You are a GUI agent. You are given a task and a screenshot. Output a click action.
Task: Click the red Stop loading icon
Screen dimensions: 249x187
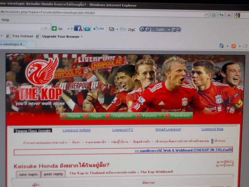point(229,15)
